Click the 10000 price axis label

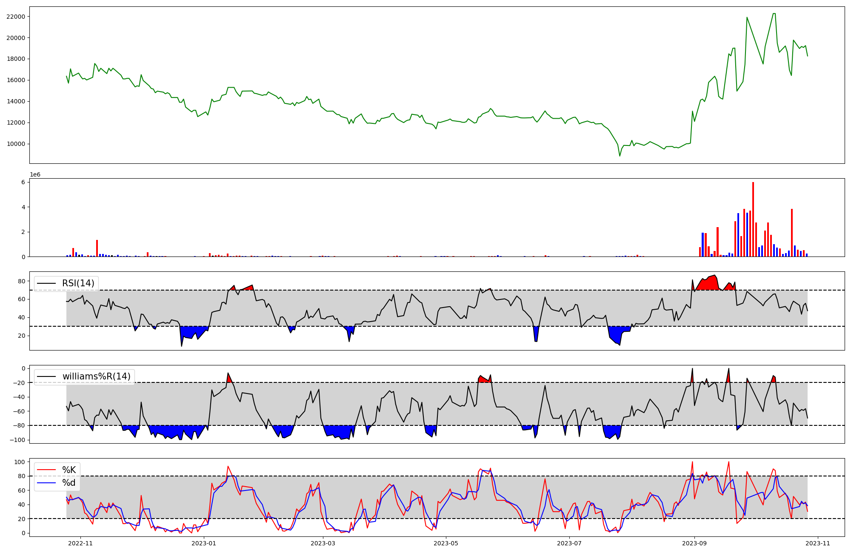tap(15, 144)
